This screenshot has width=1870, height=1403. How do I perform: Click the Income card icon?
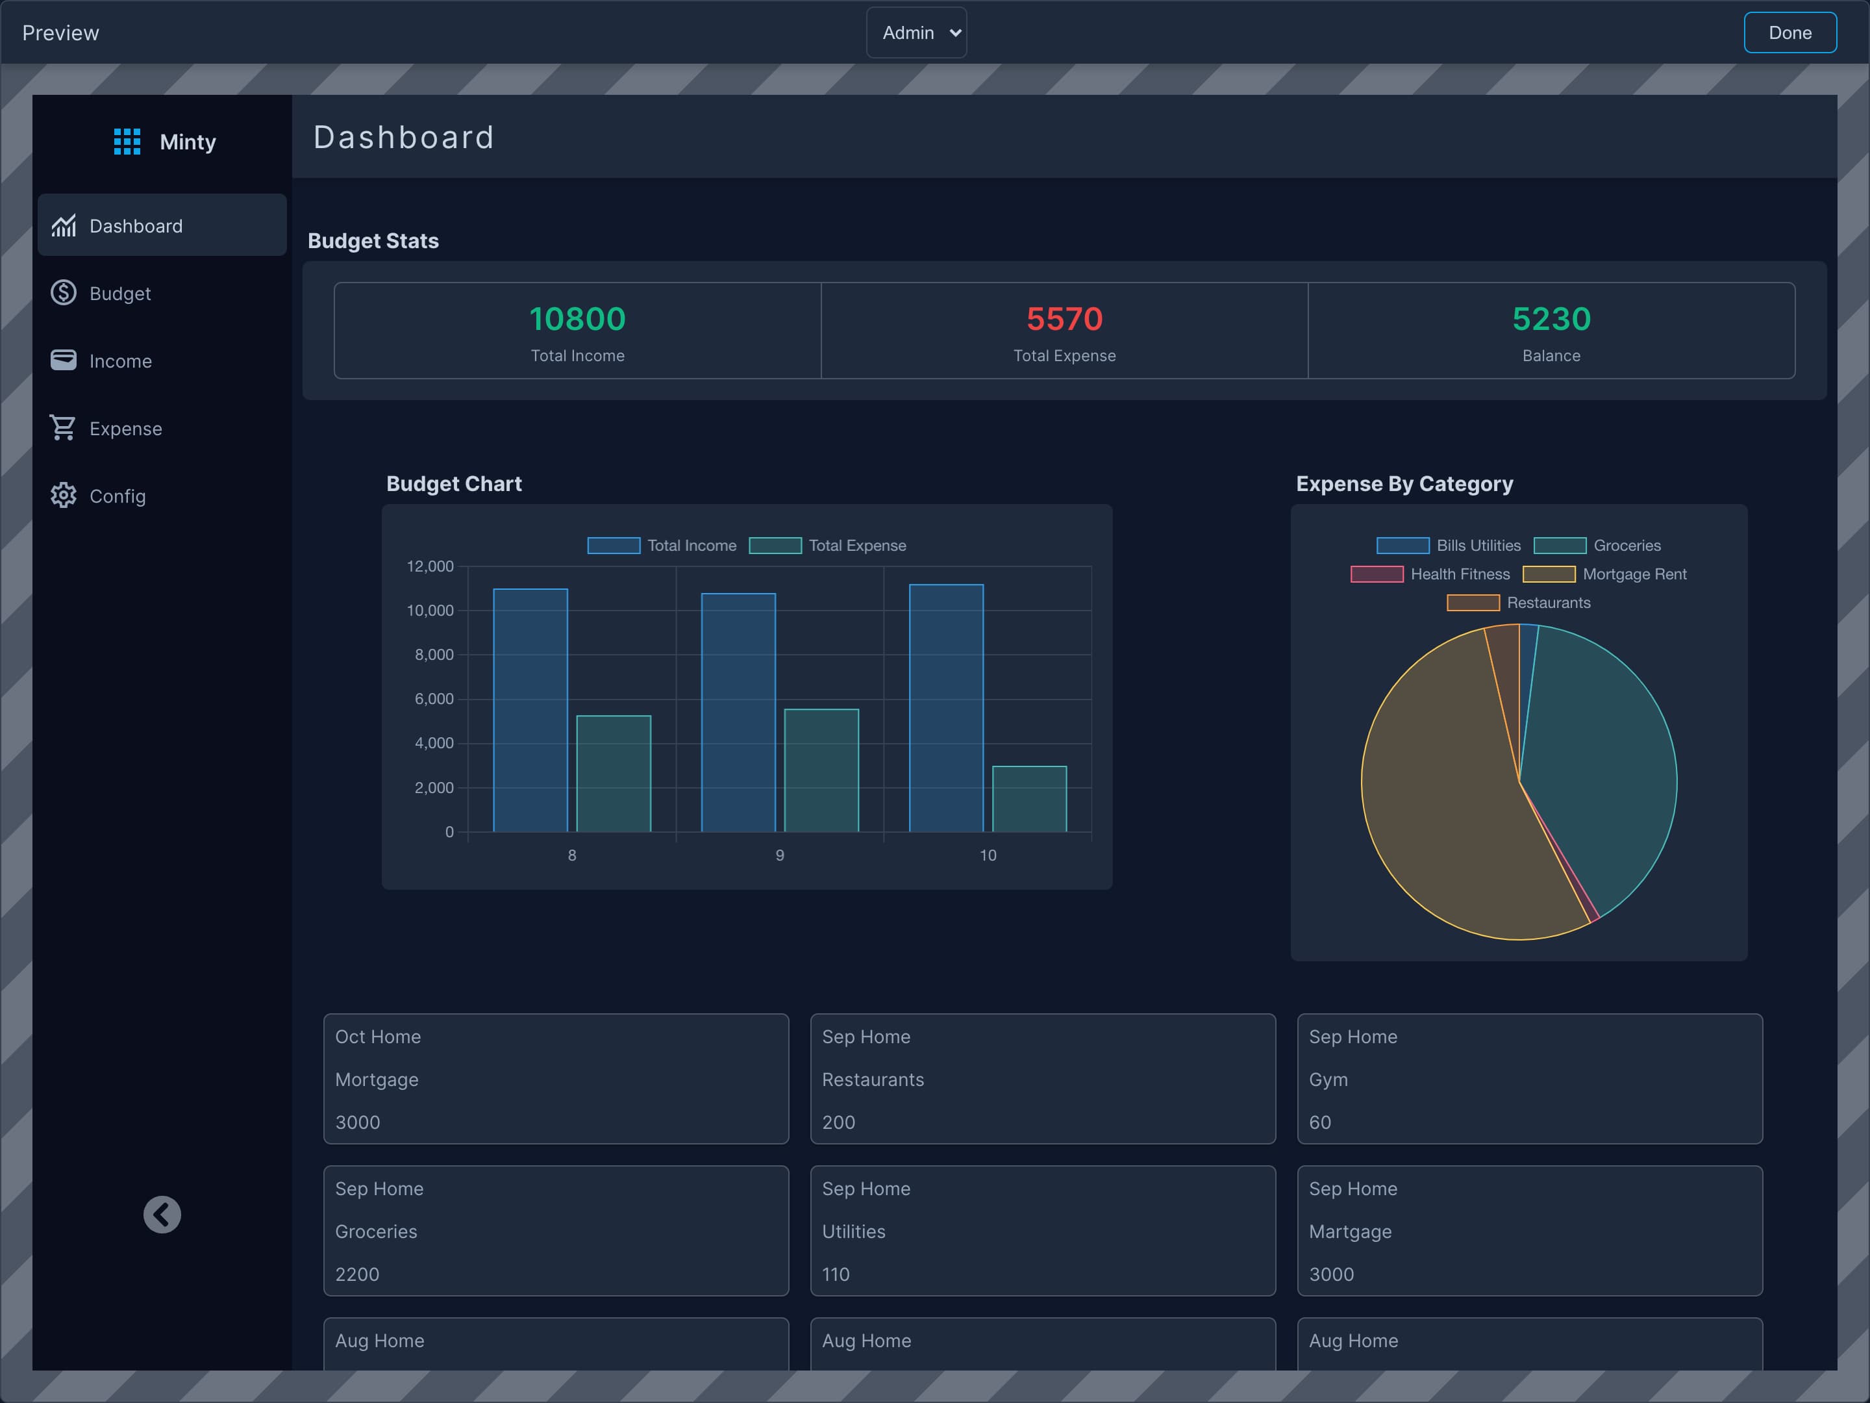(64, 360)
